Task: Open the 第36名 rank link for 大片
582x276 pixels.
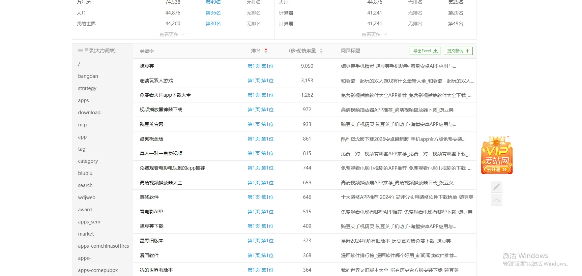Action: pos(213,13)
